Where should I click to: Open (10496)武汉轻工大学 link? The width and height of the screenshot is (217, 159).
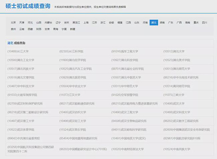[x=72, y=121]
